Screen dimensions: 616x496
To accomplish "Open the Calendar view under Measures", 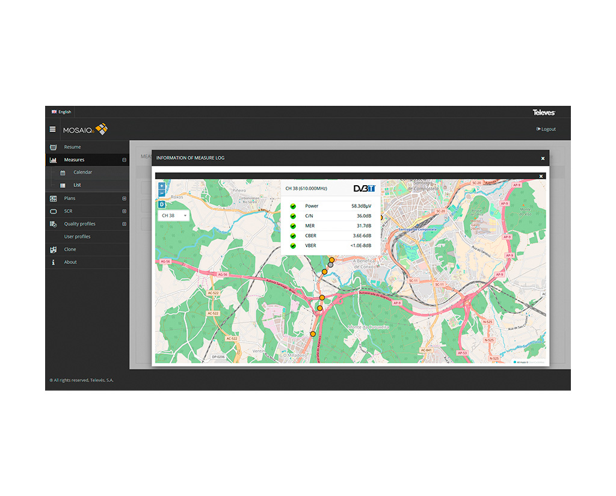I will click(x=82, y=173).
